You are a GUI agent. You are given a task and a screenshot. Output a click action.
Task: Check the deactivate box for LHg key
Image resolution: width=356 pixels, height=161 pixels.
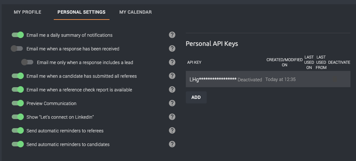tap(334, 79)
